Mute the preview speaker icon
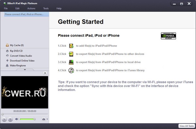 17,119
